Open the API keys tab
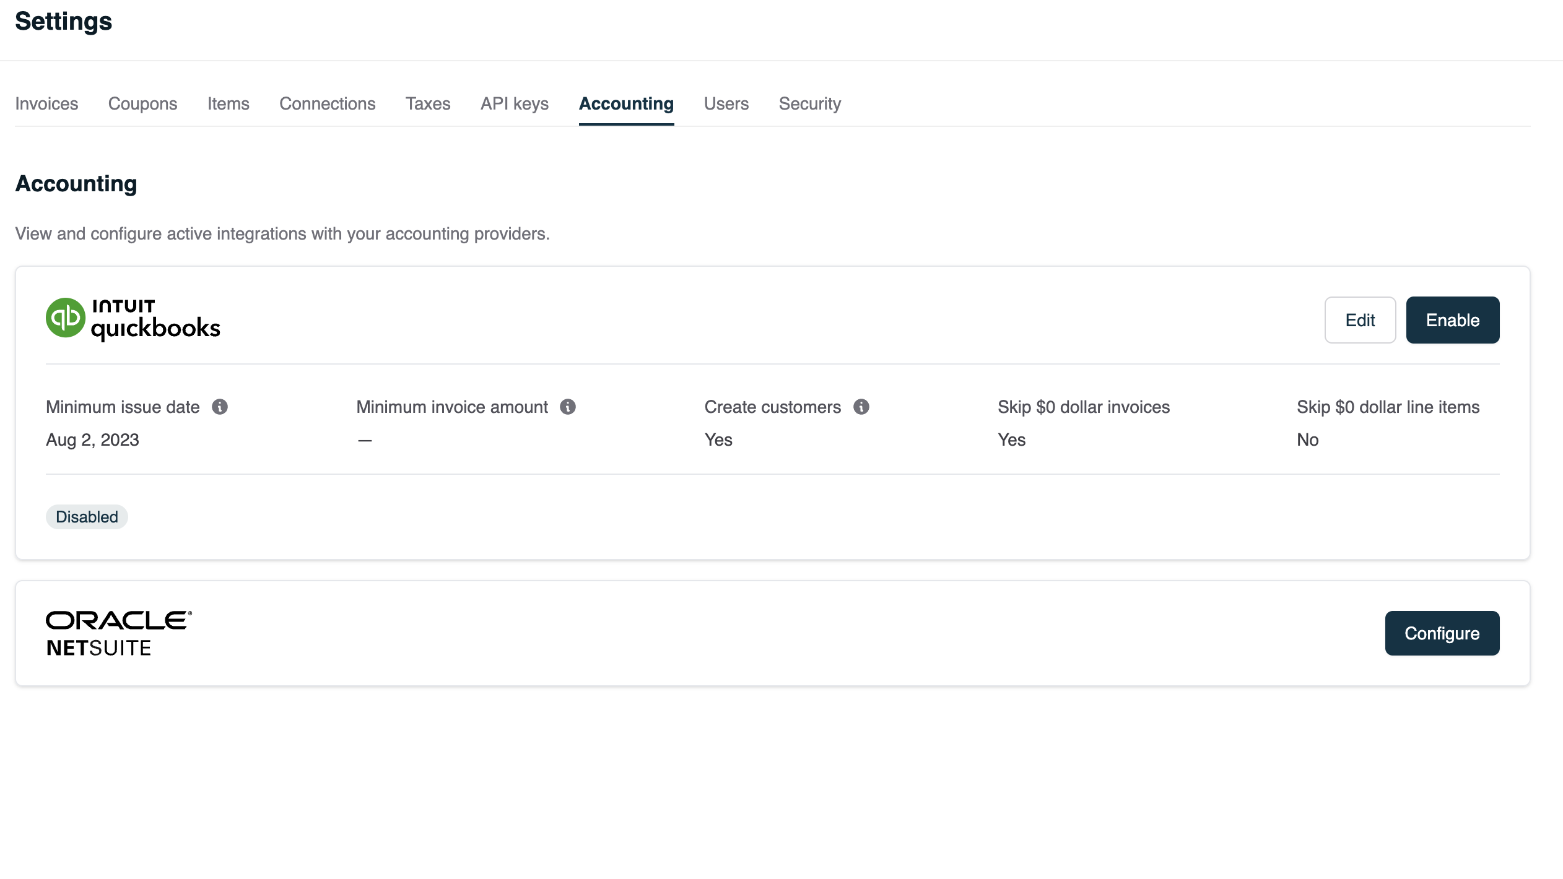The height and width of the screenshot is (879, 1563). click(515, 103)
